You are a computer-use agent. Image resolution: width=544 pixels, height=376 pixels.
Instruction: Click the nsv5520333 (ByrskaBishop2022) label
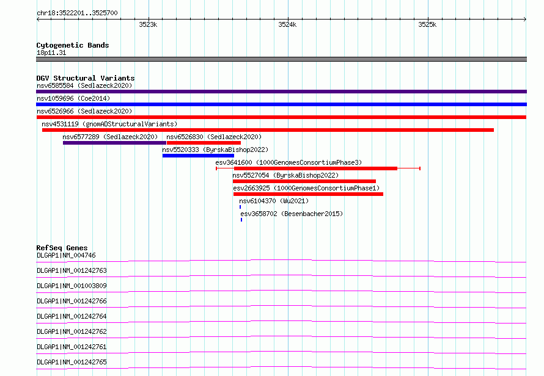click(x=215, y=150)
